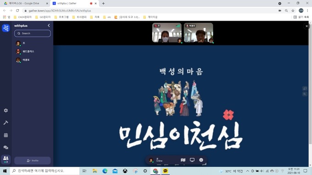Image resolution: width=312 pixels, height=175 pixels.
Task: Open the Apps bookmarks shortcut
Action: 6,17
